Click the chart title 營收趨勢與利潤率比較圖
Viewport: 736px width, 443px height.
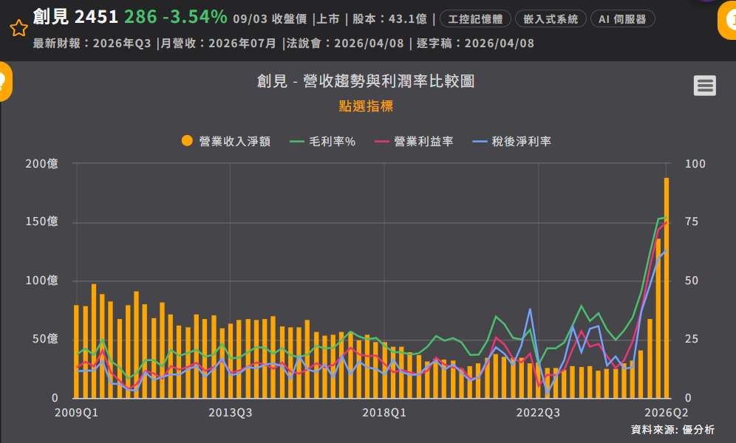pos(366,81)
